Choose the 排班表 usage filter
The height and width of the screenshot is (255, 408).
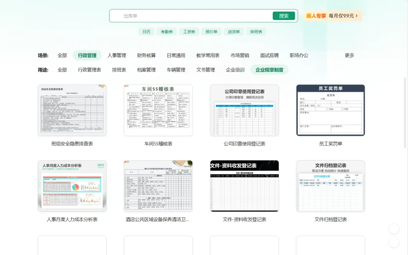point(119,70)
